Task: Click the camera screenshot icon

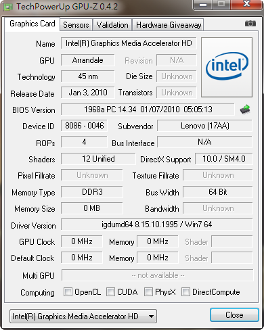Action: 250,24
